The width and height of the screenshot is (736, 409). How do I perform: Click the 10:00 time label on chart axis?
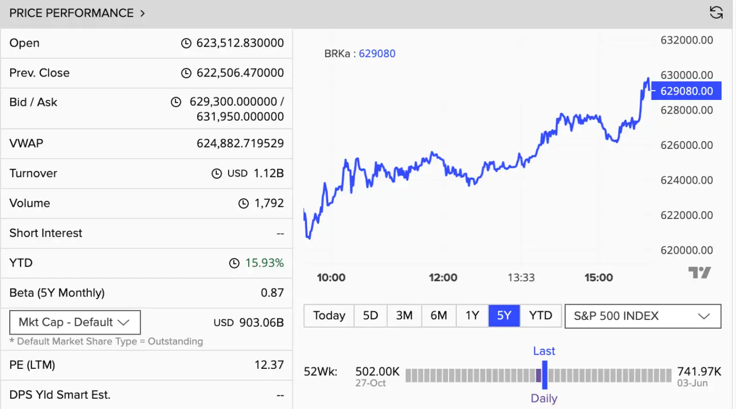pos(331,278)
